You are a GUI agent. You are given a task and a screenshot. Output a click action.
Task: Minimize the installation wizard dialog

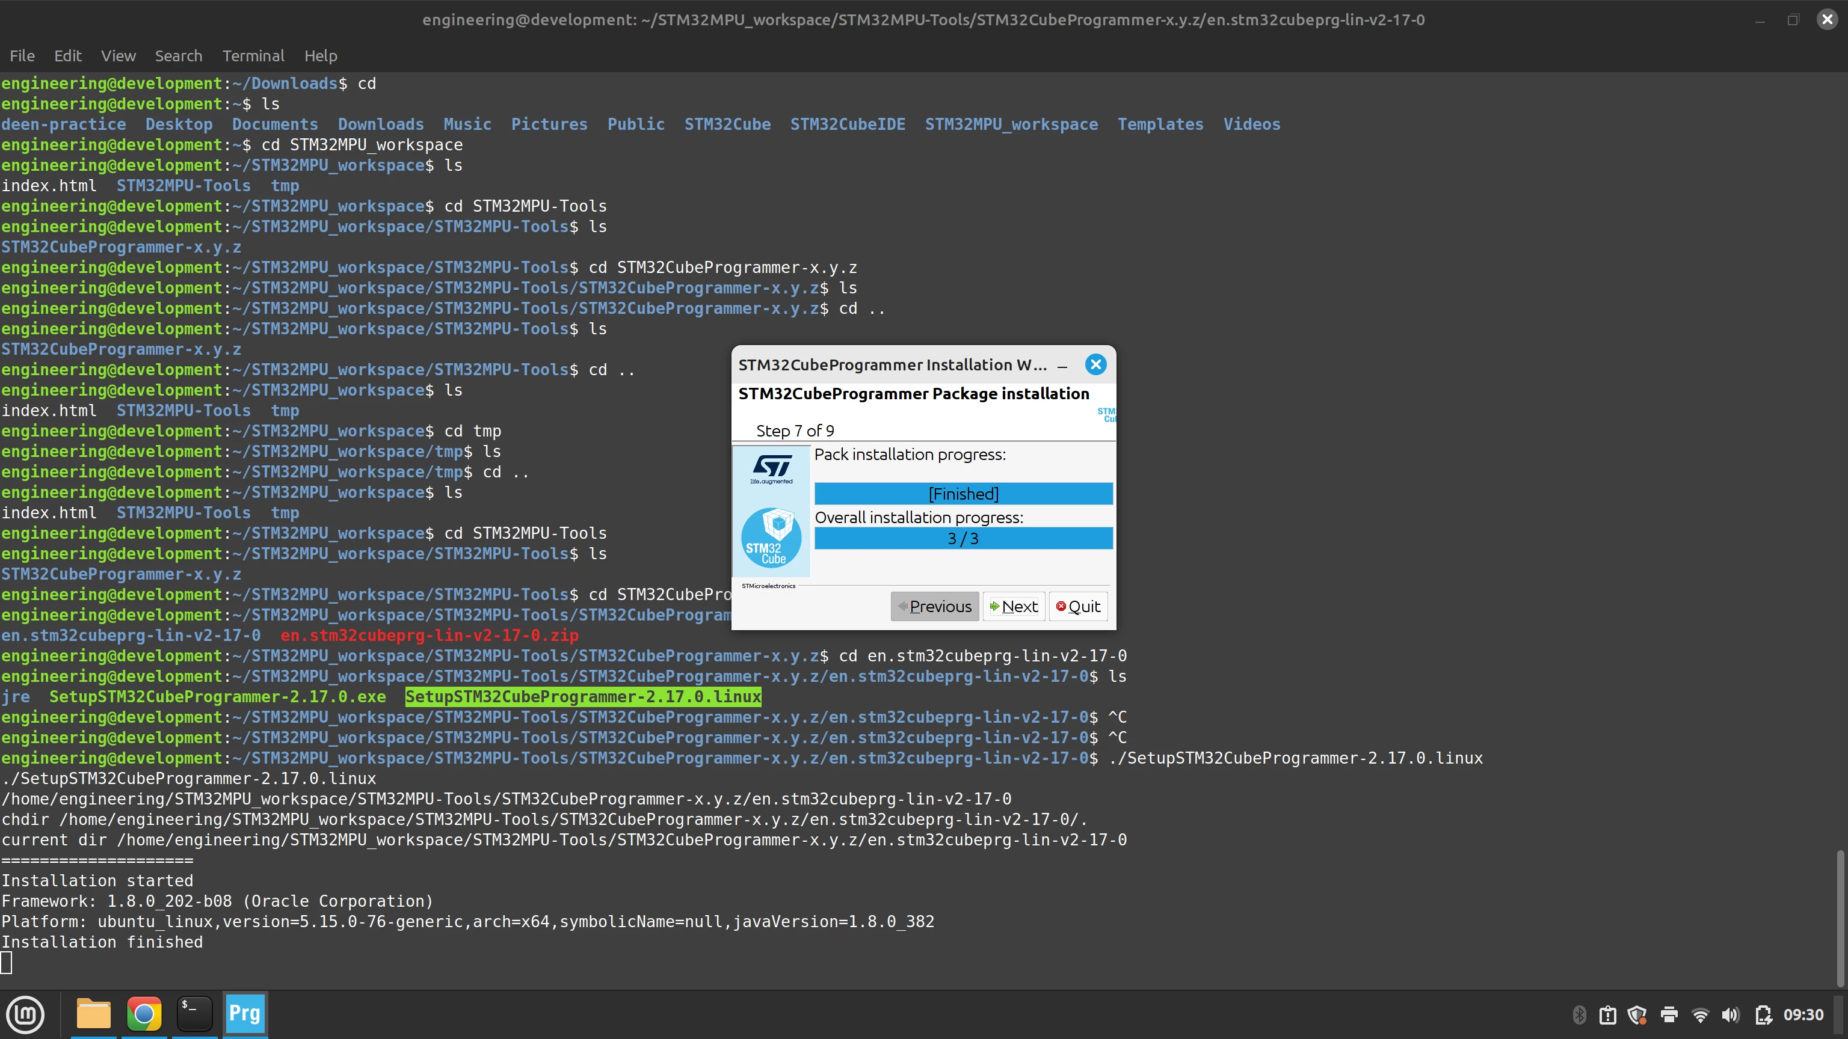[1062, 366]
